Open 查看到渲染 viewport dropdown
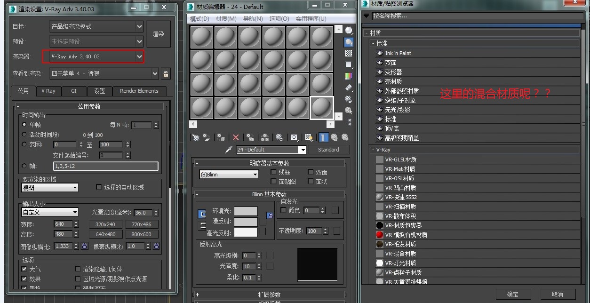This screenshot has width=590, height=303. coord(104,73)
